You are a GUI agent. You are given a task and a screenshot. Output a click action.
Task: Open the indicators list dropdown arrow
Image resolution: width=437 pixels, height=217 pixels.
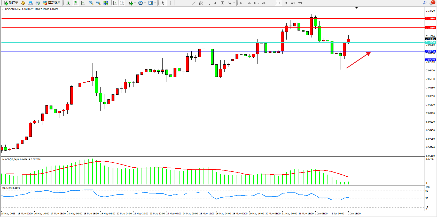click(135, 3)
